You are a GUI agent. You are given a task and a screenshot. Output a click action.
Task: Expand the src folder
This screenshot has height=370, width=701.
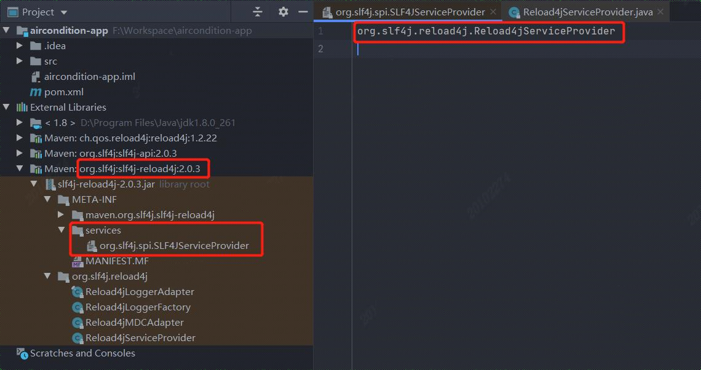[x=20, y=61]
